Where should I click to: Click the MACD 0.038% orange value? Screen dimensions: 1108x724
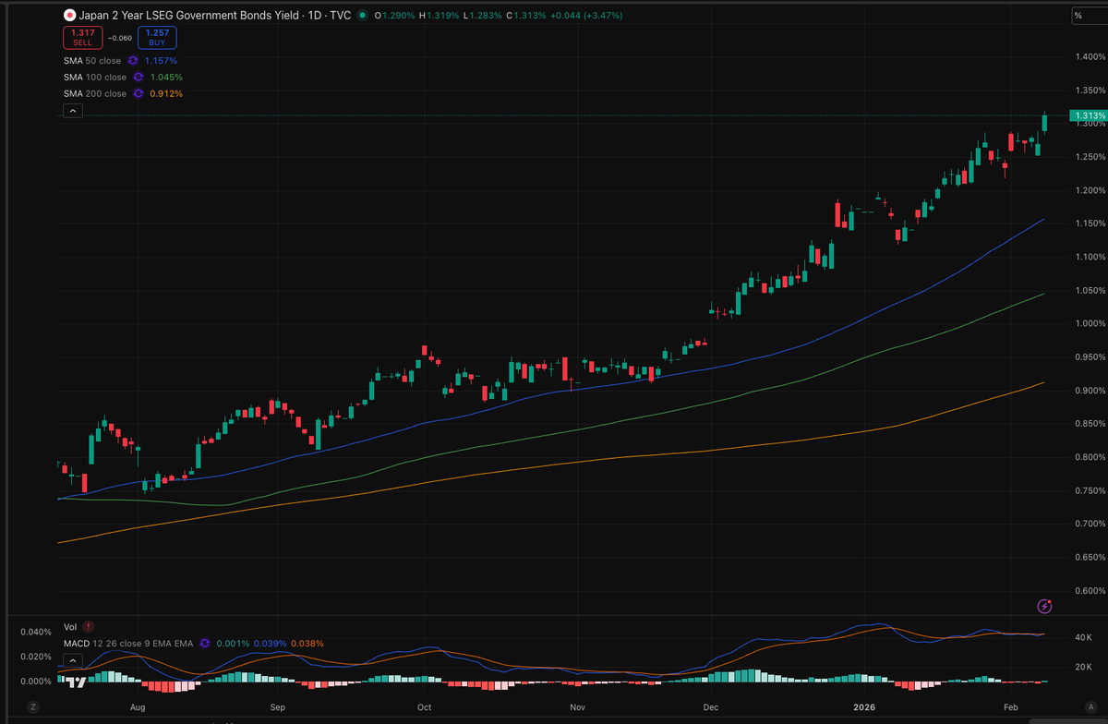pos(307,643)
